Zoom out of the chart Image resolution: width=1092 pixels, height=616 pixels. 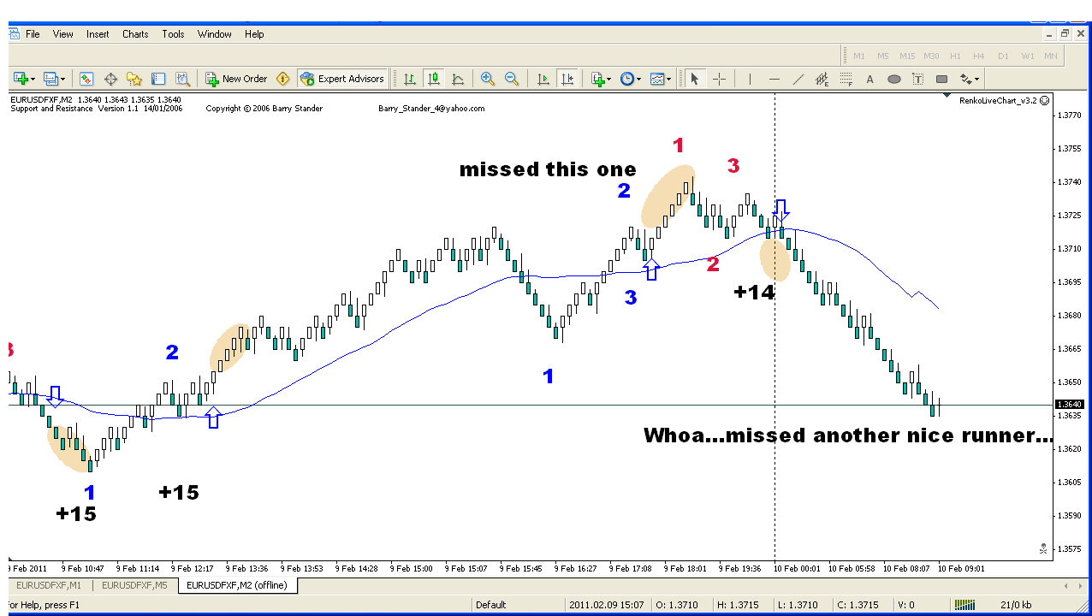512,79
